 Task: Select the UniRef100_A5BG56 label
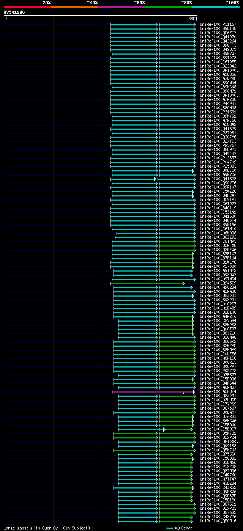pyautogui.click(x=218, y=74)
